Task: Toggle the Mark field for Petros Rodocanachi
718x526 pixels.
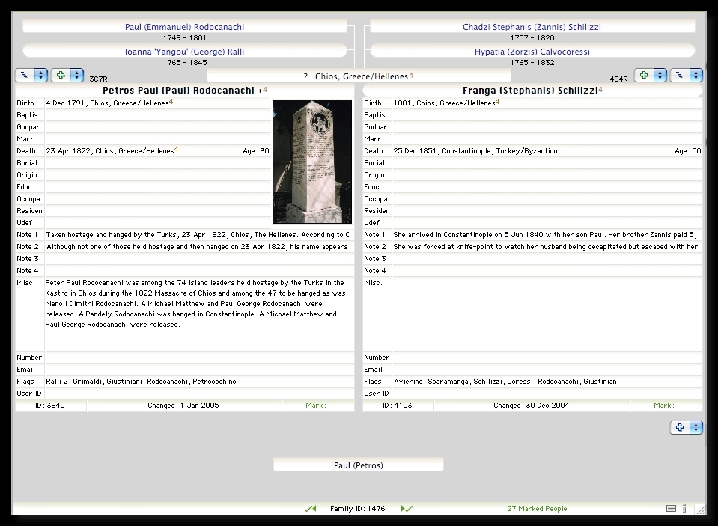Action: (x=317, y=406)
